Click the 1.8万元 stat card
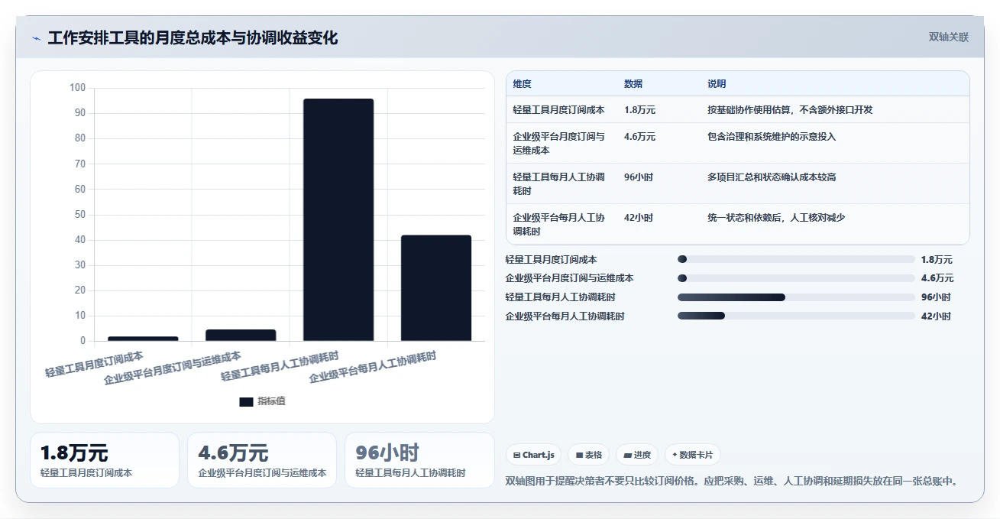The height and width of the screenshot is (519, 1000). pyautogui.click(x=105, y=460)
